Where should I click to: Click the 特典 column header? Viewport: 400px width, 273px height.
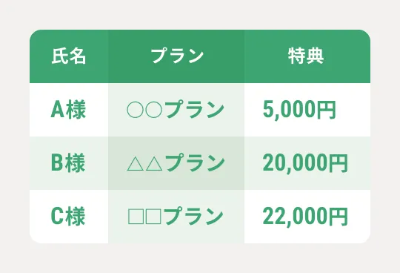307,56
